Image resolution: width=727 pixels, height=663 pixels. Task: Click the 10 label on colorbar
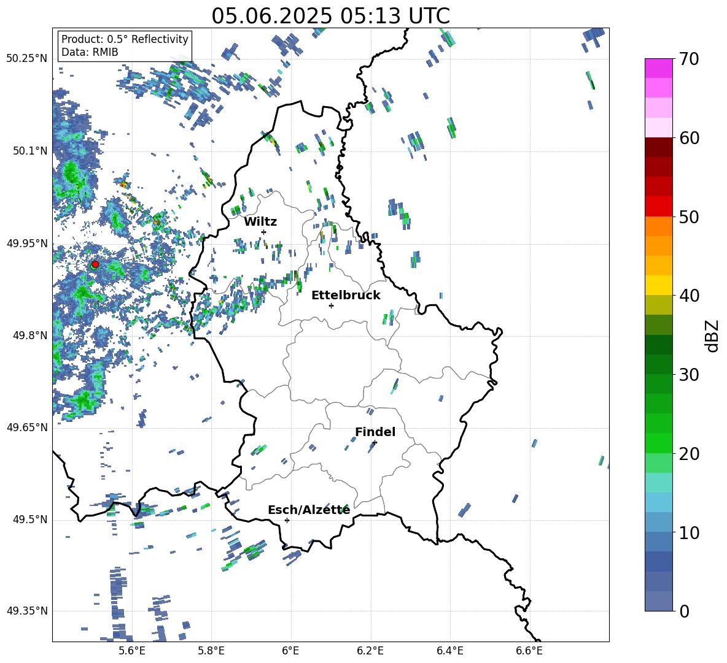[689, 532]
